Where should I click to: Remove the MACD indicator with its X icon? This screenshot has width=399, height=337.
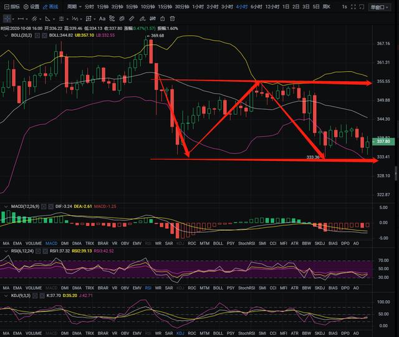tap(50, 207)
